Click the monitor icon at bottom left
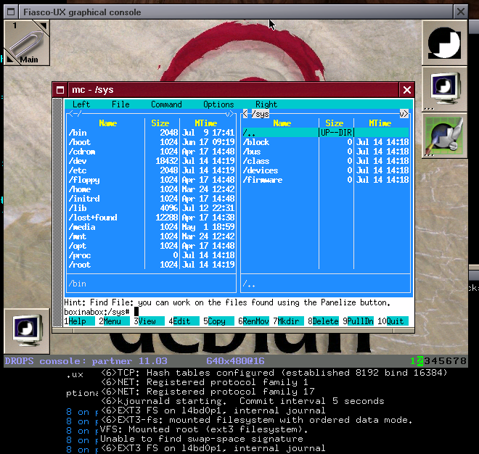479x454 pixels. [27, 331]
